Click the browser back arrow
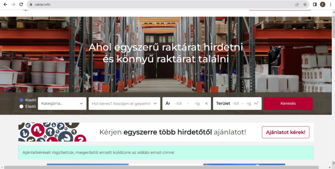Screen dimensions: 335x169 (6, 5)
